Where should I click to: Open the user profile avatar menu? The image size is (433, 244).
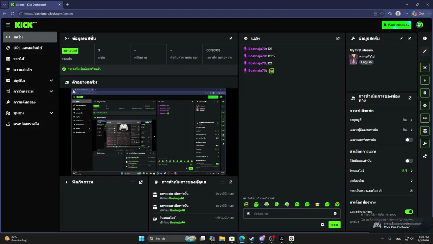coord(419,25)
